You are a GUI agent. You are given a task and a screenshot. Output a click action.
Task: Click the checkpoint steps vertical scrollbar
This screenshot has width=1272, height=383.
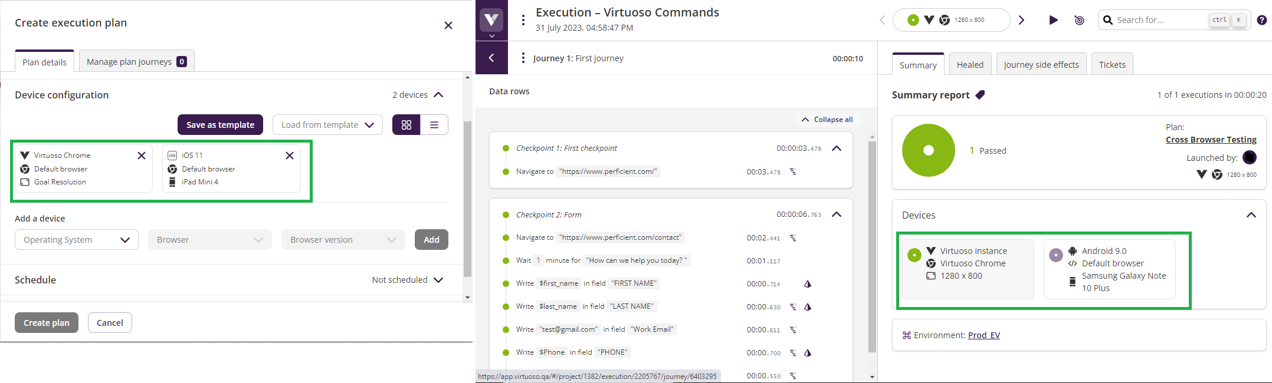point(872,246)
